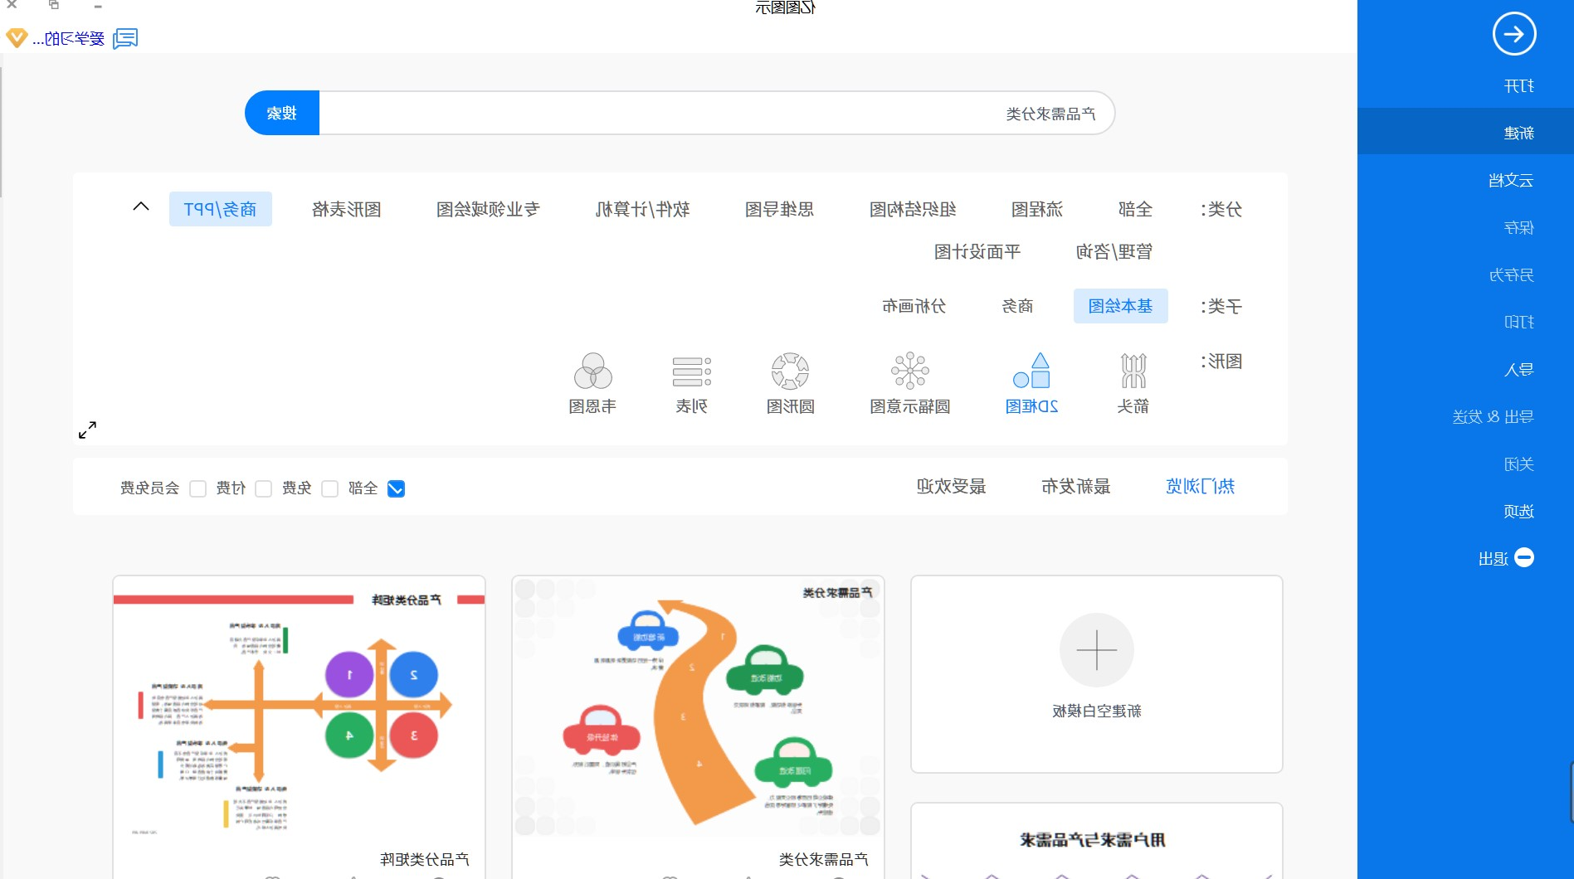Select the 专业领域绘图 category
The image size is (1574, 879).
pos(488,209)
